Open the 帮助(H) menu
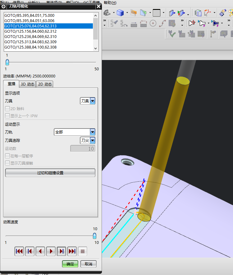Screen dimensions: 233x275 click(x=110, y=2)
